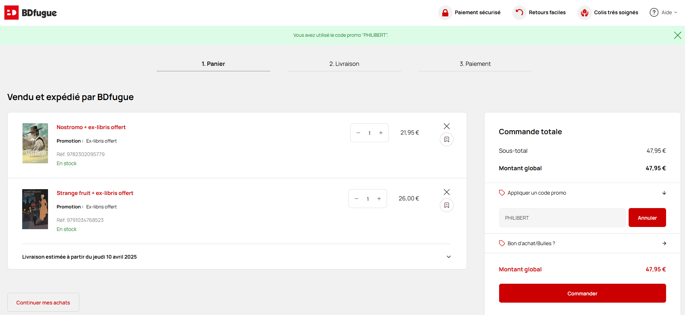Click Continuer mes achats

click(x=43, y=302)
